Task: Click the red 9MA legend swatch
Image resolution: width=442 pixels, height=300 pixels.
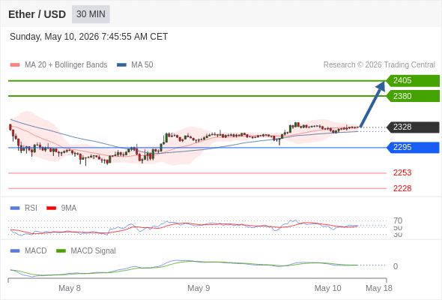Action: tap(51, 208)
